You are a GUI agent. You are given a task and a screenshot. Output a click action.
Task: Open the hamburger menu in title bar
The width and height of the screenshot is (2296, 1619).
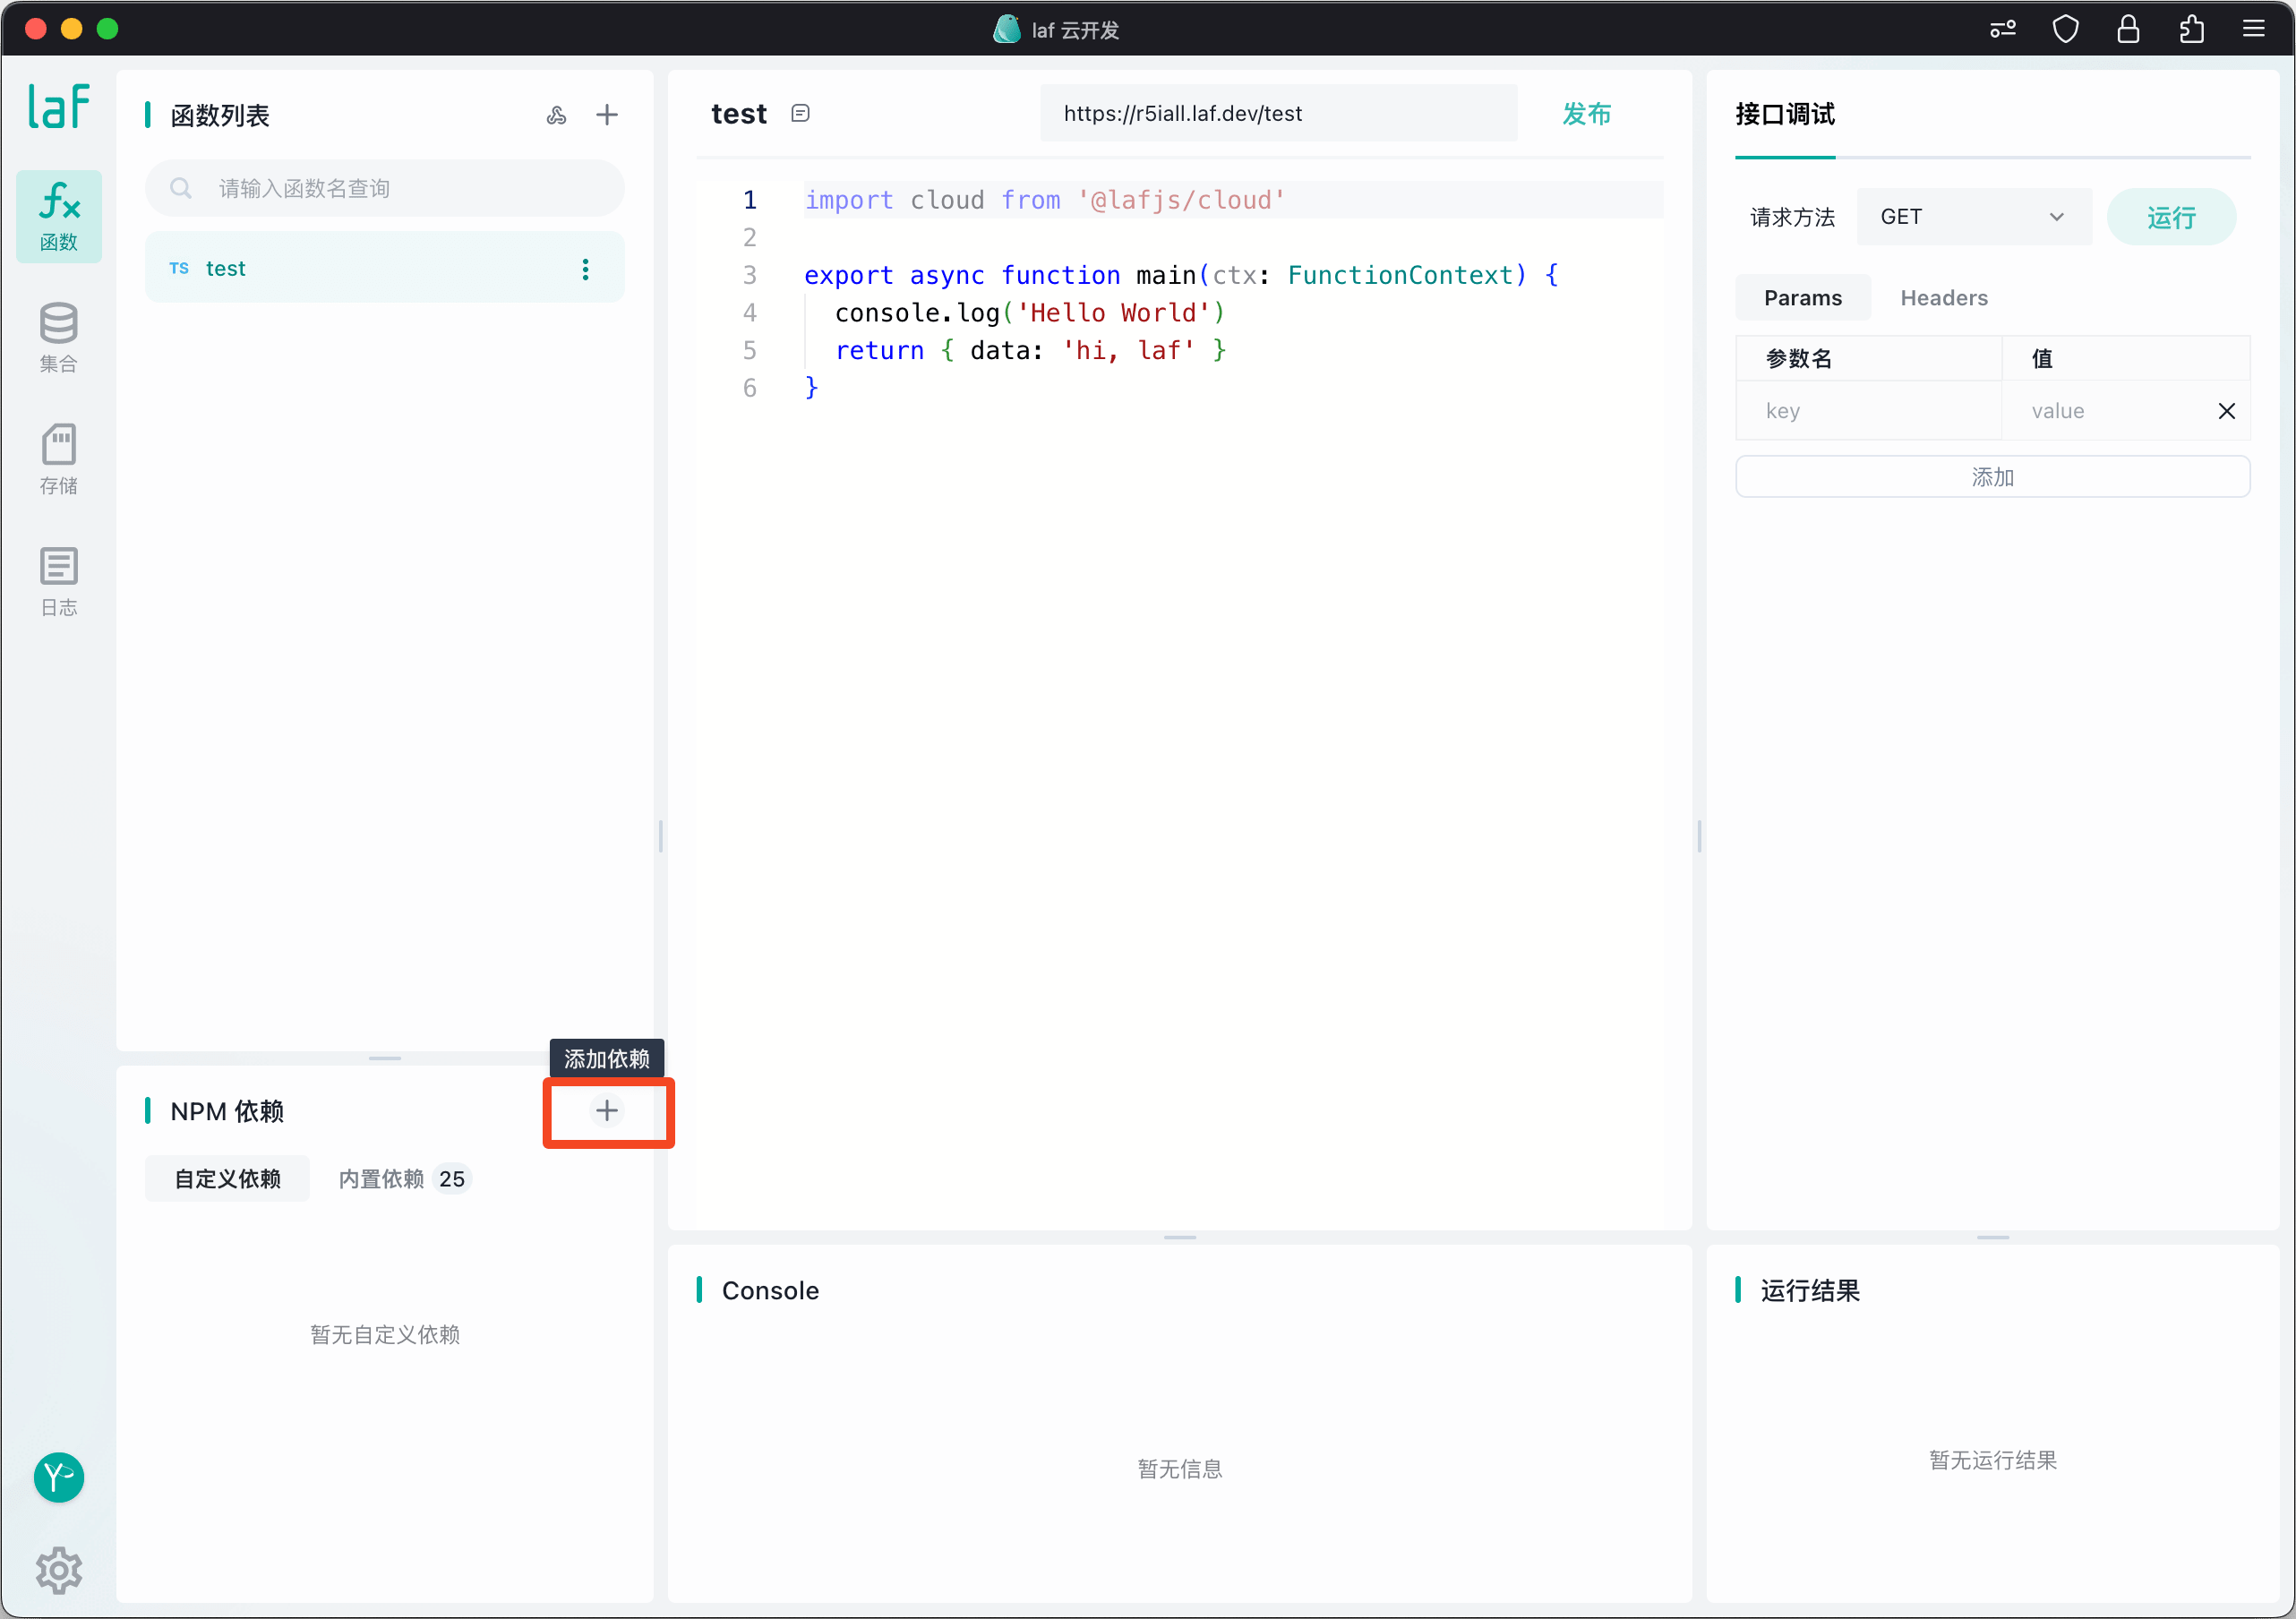point(2254,29)
